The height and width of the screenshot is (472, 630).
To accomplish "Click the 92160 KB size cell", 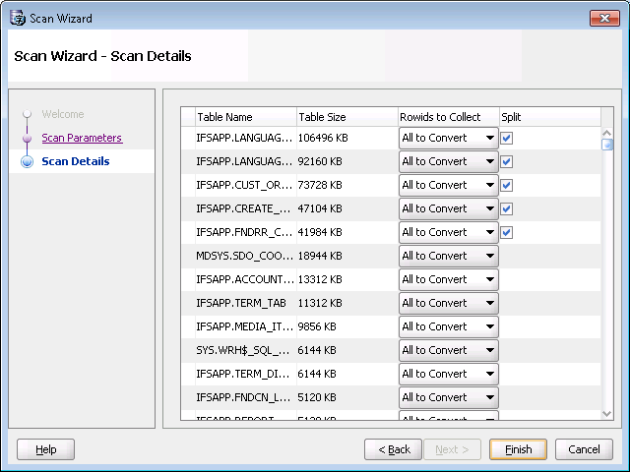I will (347, 161).
